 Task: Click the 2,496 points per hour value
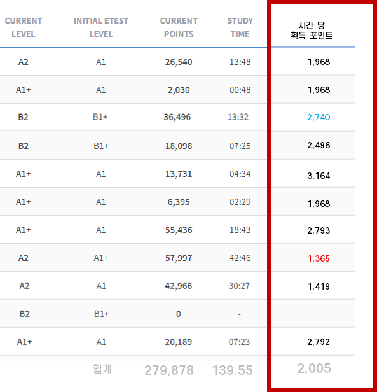pos(319,145)
